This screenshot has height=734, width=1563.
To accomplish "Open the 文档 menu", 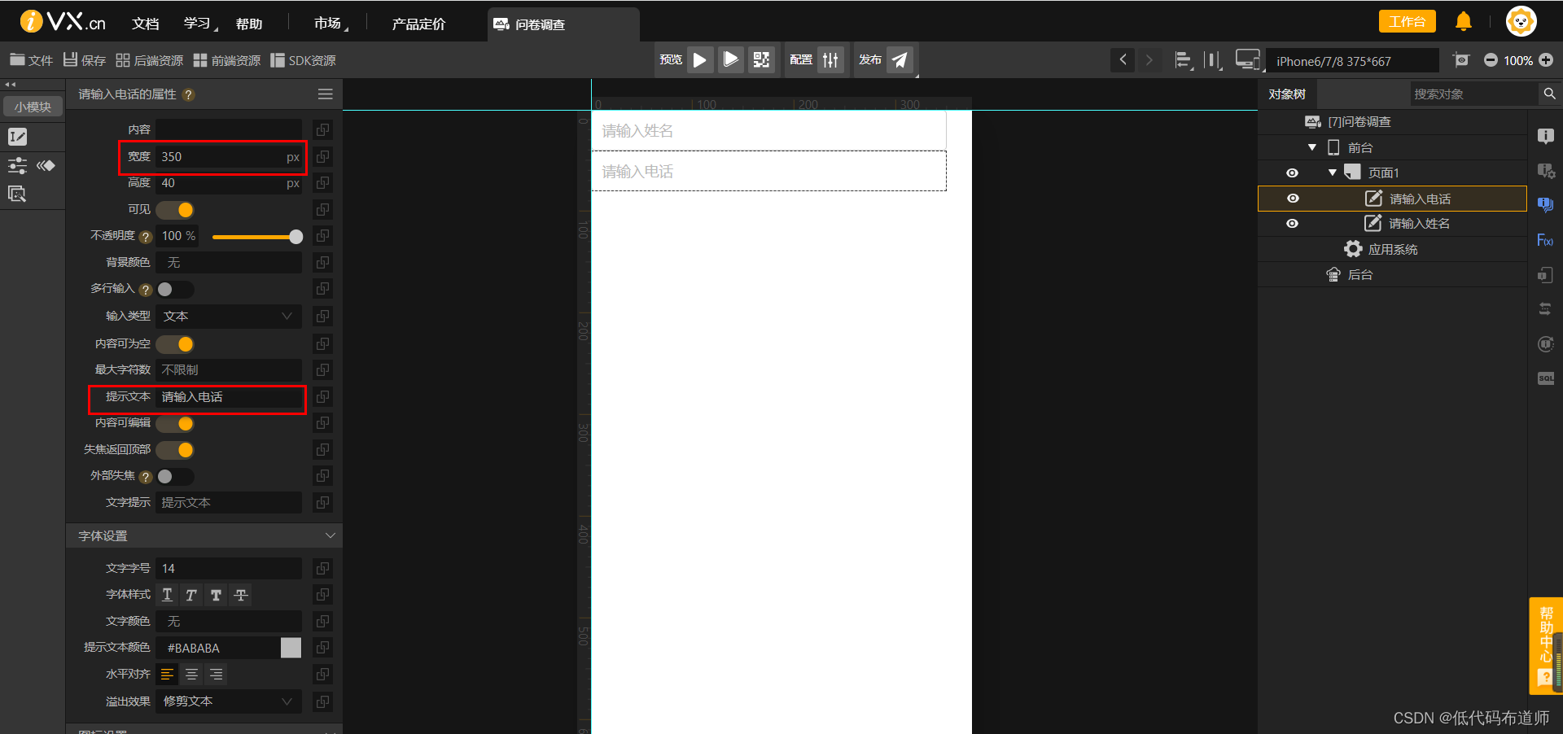I will click(x=146, y=24).
